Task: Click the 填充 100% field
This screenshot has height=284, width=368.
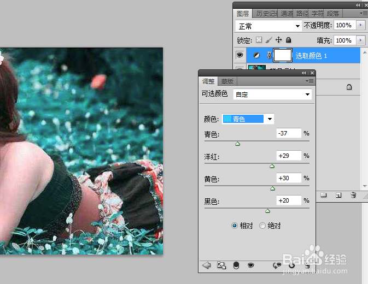Action: click(x=345, y=40)
